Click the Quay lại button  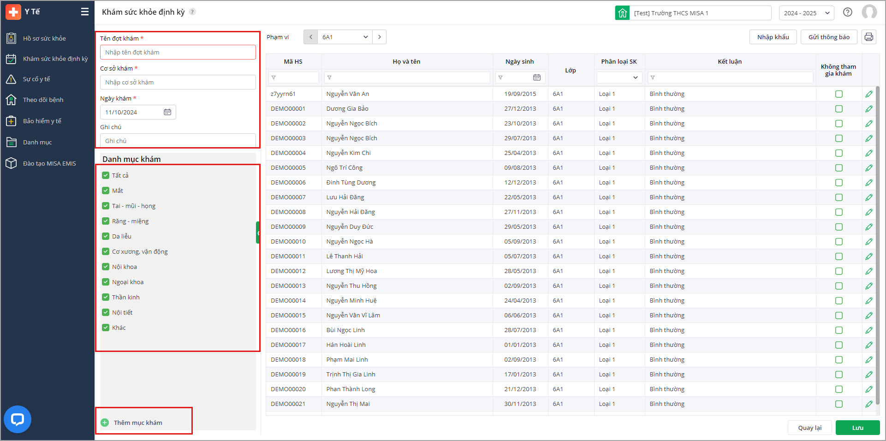click(x=810, y=428)
